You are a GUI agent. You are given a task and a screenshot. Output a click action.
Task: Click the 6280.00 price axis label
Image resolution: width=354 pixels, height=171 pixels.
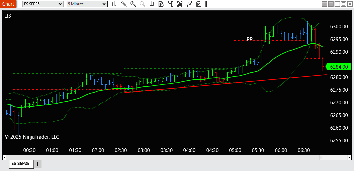click(339, 77)
